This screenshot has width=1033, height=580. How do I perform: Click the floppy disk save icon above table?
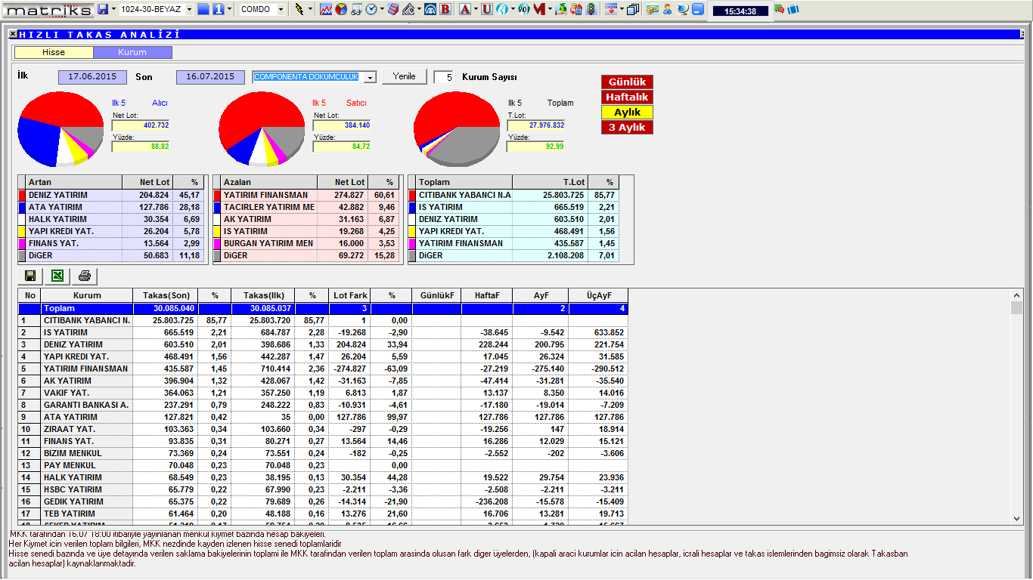click(30, 276)
